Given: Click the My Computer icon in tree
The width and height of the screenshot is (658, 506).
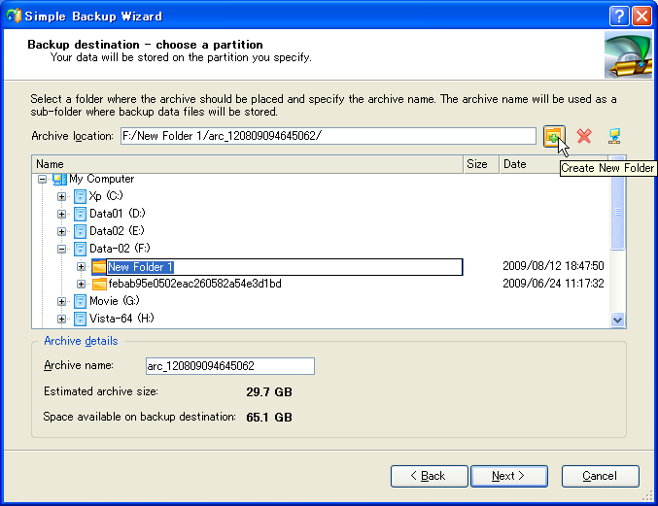Looking at the screenshot, I should [58, 179].
